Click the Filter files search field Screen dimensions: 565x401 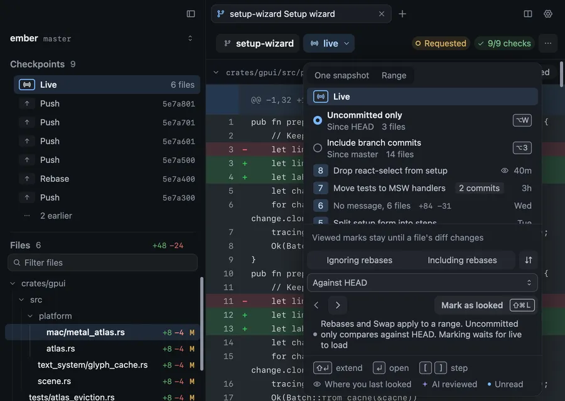103,263
